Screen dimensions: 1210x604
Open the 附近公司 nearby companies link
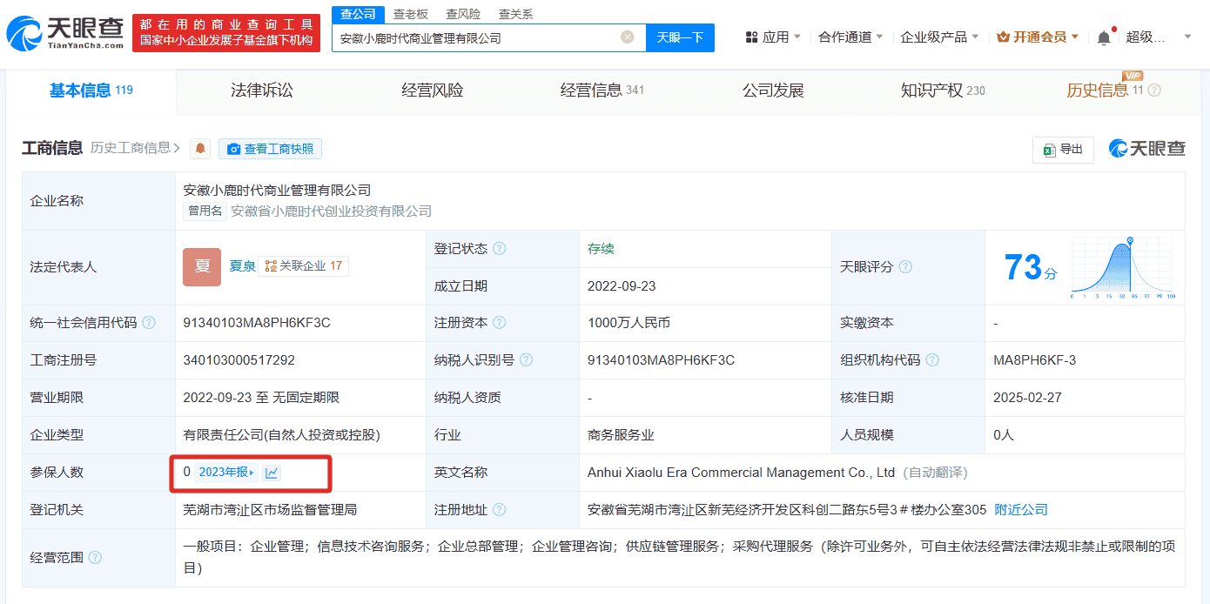1019,508
